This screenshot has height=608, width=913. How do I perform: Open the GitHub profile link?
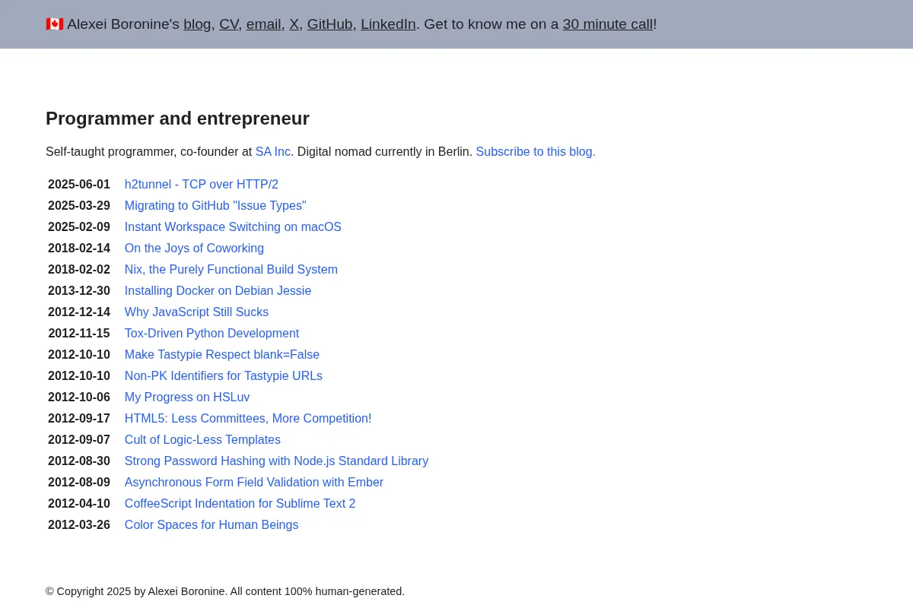click(329, 24)
